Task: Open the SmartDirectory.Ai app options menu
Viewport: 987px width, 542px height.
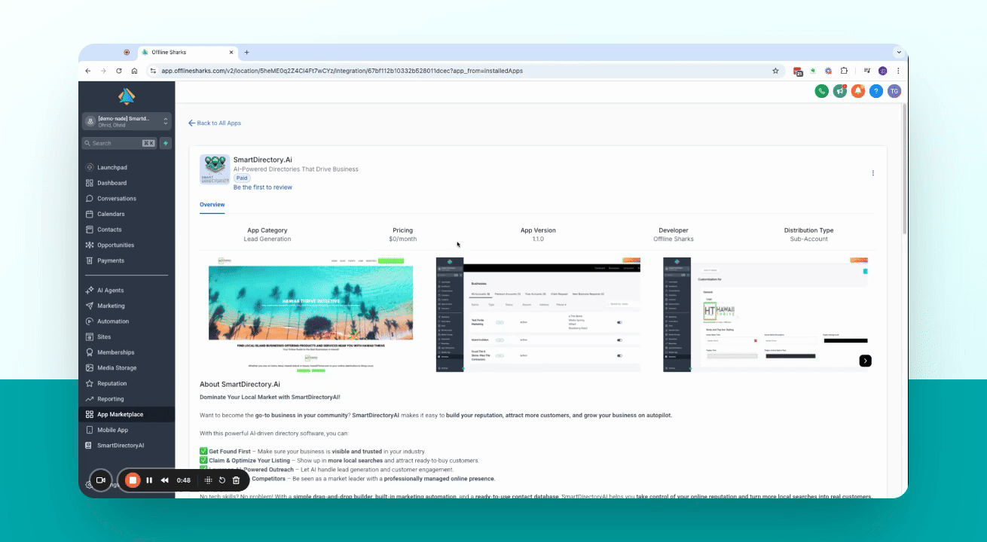Action: tap(873, 173)
